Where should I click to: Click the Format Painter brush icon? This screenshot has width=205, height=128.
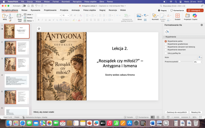[x=10, y=20]
